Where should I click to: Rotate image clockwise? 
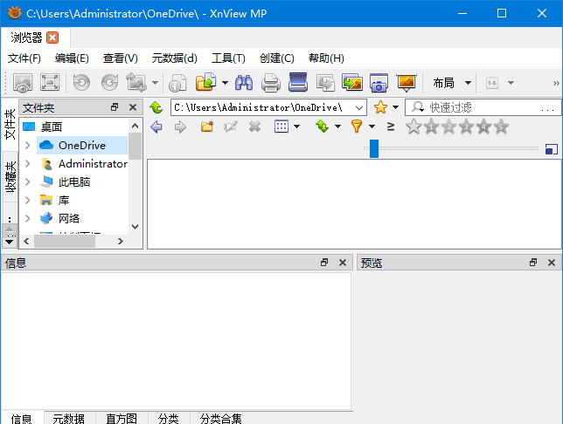[109, 83]
